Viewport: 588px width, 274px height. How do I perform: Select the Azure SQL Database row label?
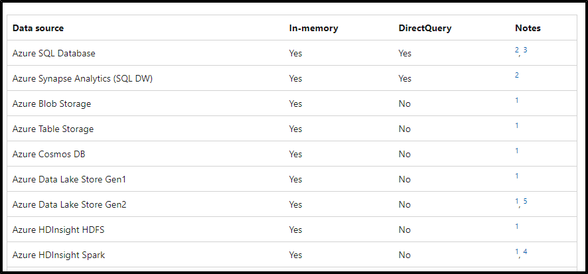click(x=54, y=53)
